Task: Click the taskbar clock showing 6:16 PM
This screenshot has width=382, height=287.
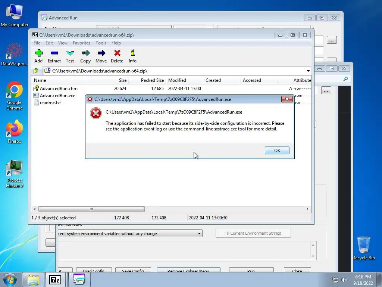Action: tap(363, 280)
